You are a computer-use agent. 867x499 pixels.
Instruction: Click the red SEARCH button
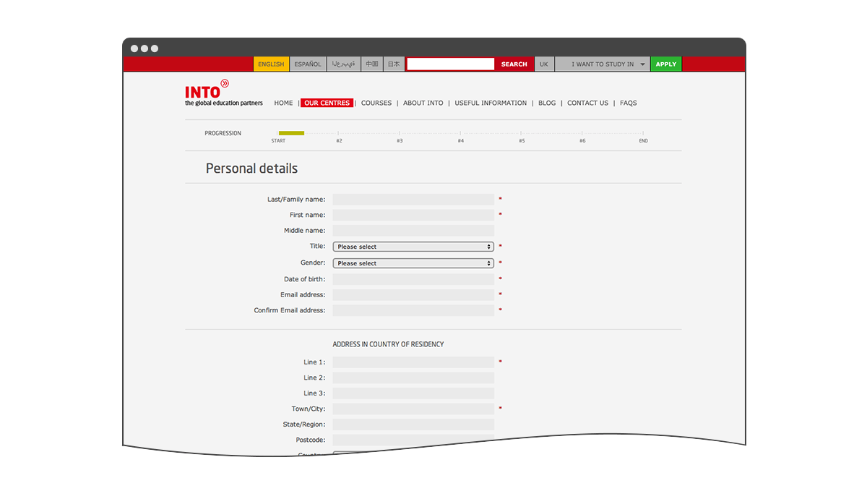(514, 64)
